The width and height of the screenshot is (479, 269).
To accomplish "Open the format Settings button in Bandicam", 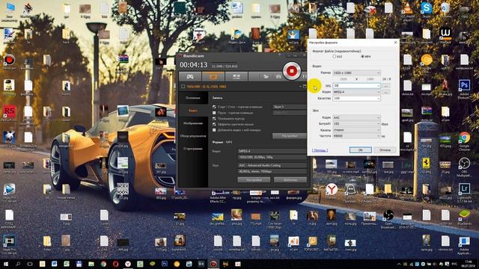I will coord(254,180).
